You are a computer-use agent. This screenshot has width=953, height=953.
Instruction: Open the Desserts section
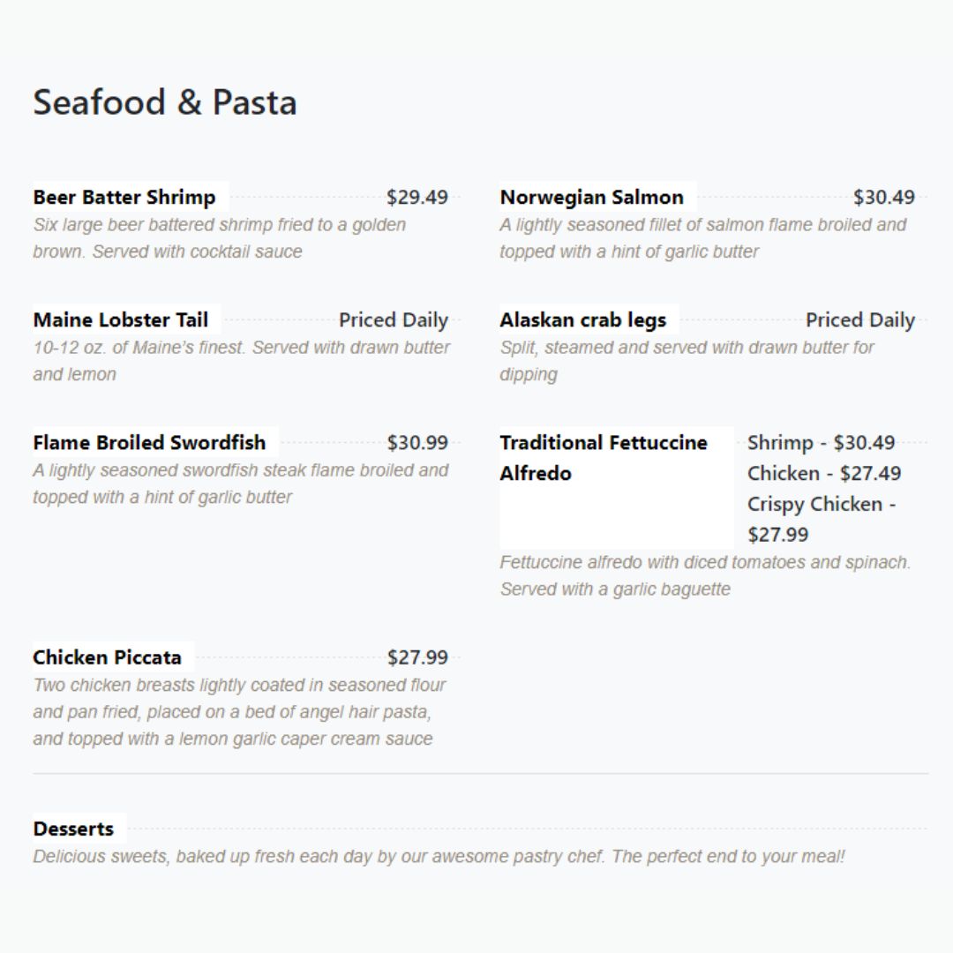(x=73, y=829)
